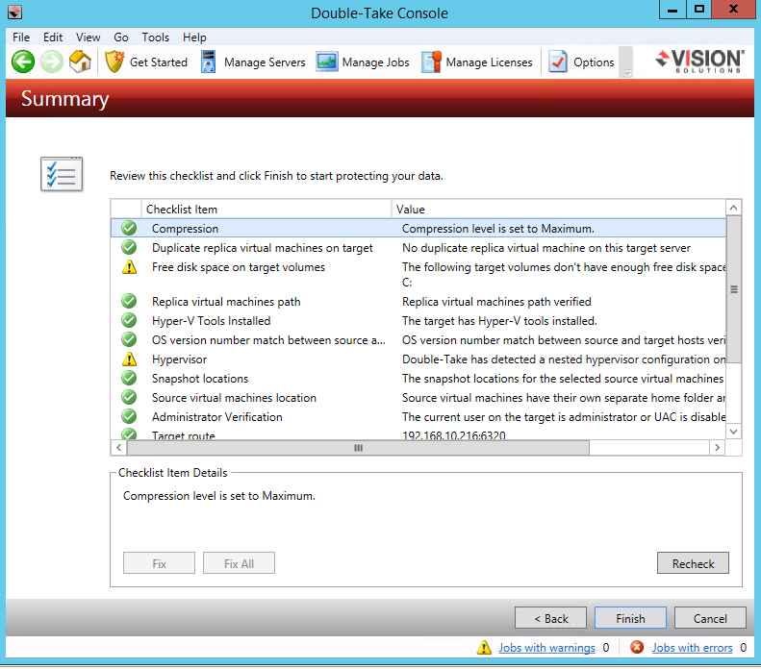Image resolution: width=761 pixels, height=669 pixels.
Task: Open the Jobs with warnings link
Action: (x=547, y=648)
